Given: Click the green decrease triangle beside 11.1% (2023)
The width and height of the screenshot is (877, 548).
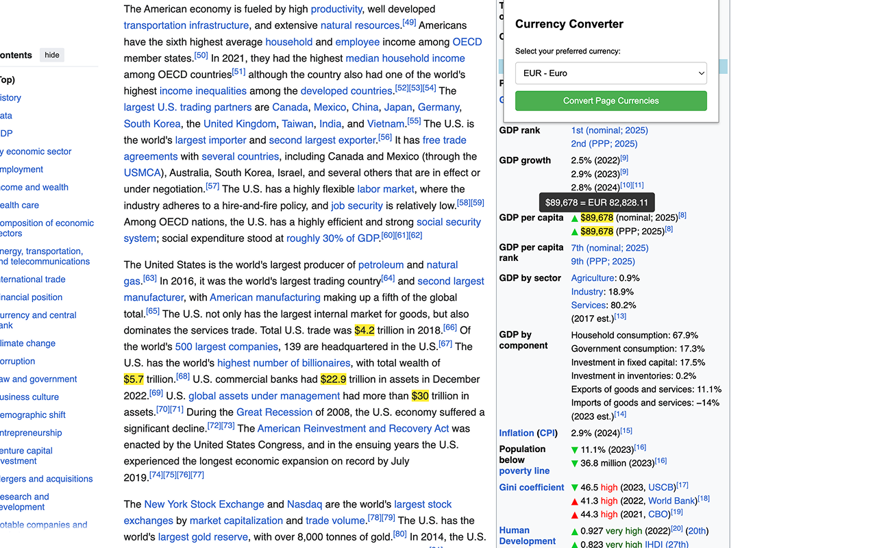Looking at the screenshot, I should 575,450.
